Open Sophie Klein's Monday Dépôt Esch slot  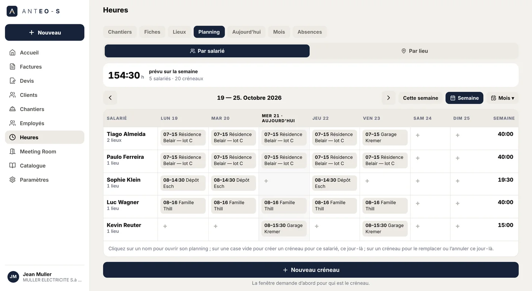point(183,183)
